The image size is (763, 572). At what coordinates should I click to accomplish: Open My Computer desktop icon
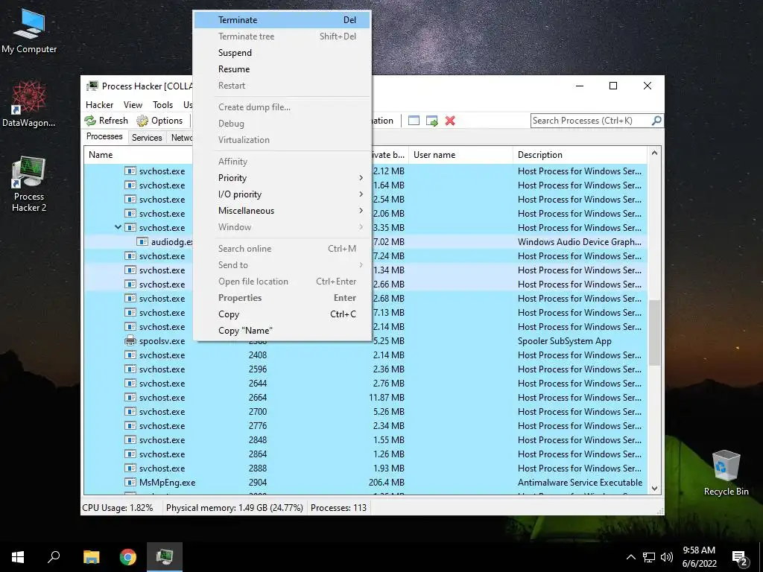point(29,31)
